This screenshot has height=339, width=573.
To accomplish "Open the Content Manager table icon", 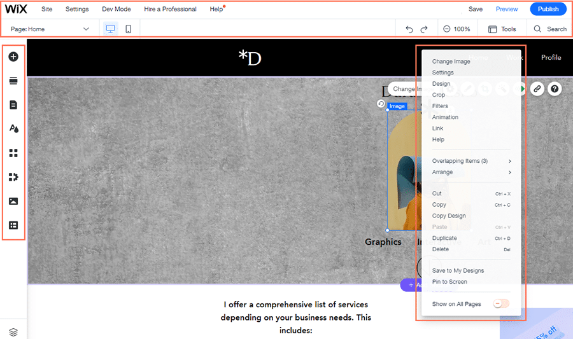I will [x=13, y=225].
